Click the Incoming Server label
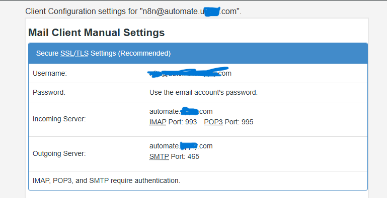The height and width of the screenshot is (198, 387). pyautogui.click(x=59, y=119)
